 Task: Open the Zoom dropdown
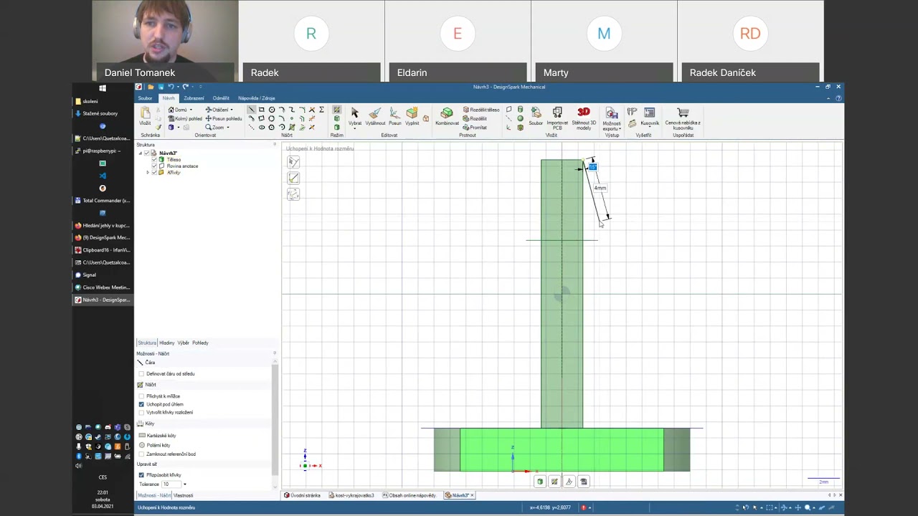pyautogui.click(x=228, y=128)
